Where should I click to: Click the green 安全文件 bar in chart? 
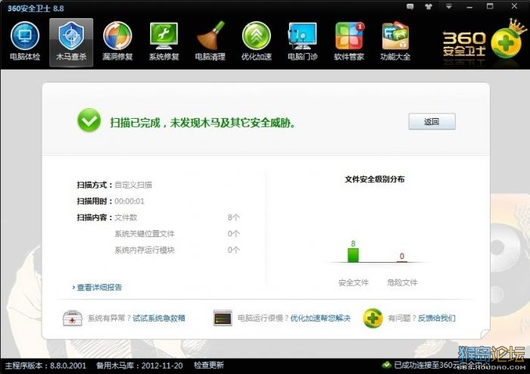(x=354, y=255)
